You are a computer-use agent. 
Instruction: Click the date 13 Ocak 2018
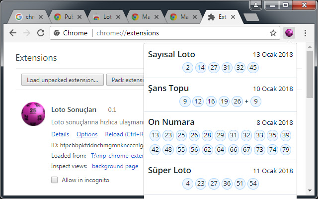pos(273,54)
